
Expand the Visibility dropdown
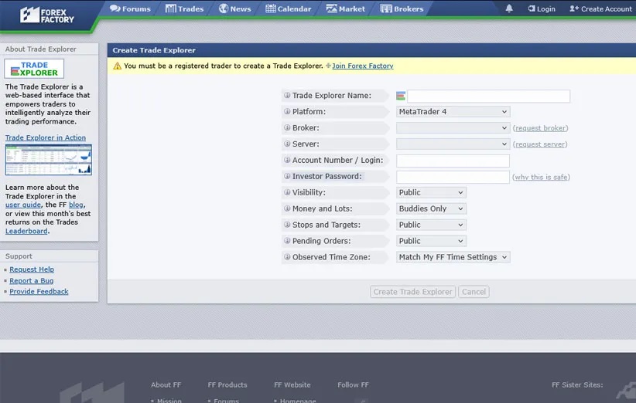[x=431, y=193]
